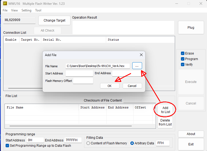Select Content of Flash Memory radio option
Image resolution: width=207 pixels, height=151 pixels.
point(88,143)
